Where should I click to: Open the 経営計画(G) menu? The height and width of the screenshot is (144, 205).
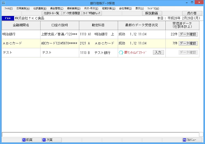(x=109, y=8)
